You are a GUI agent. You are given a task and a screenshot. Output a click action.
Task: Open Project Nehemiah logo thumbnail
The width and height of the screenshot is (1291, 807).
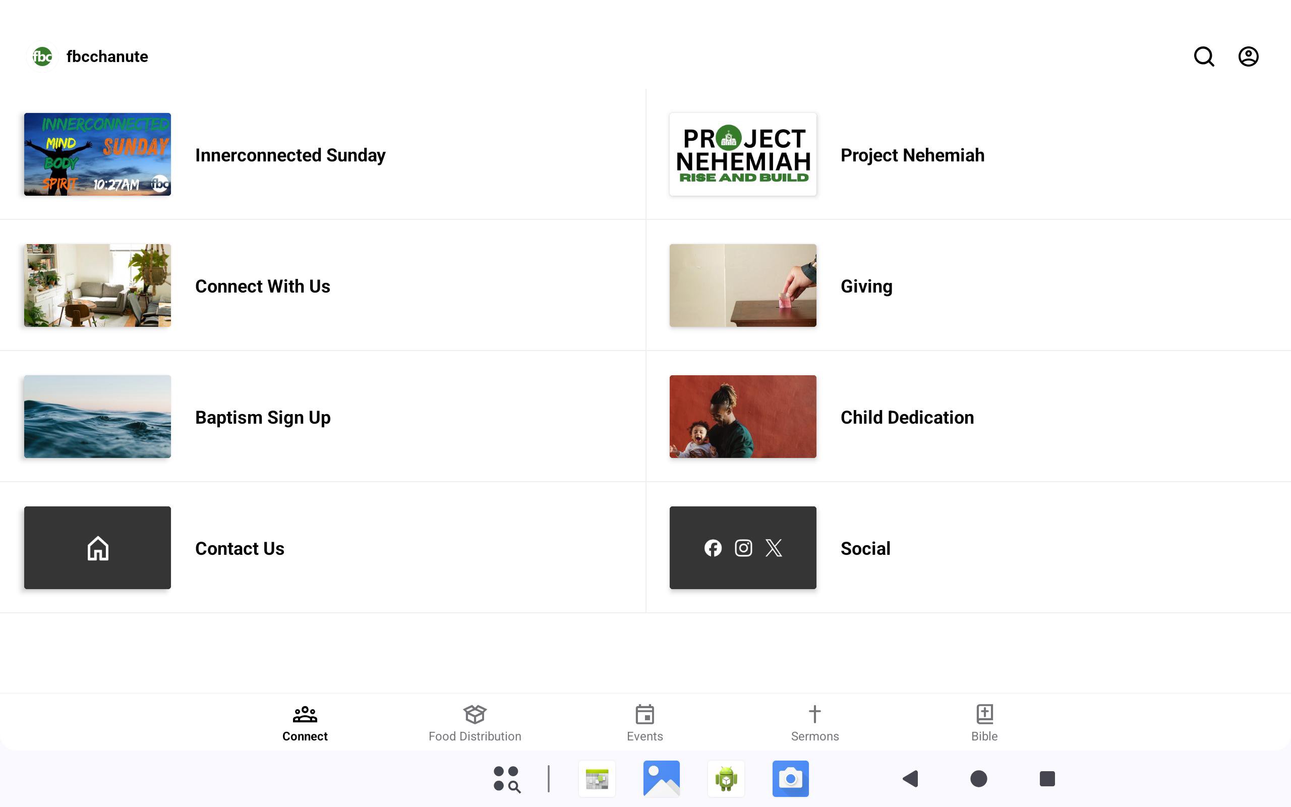[743, 154]
